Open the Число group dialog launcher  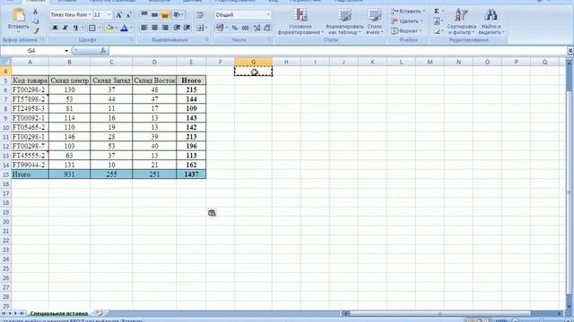[269, 39]
